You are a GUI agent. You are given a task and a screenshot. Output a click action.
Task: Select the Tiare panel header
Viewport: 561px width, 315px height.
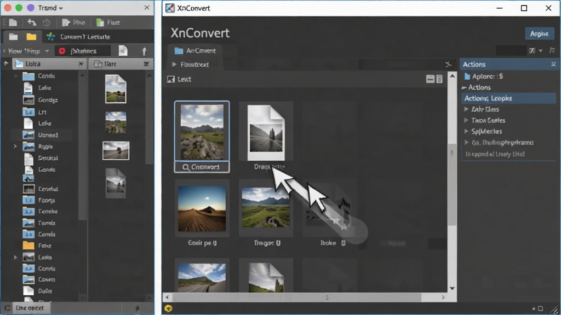[x=121, y=64]
